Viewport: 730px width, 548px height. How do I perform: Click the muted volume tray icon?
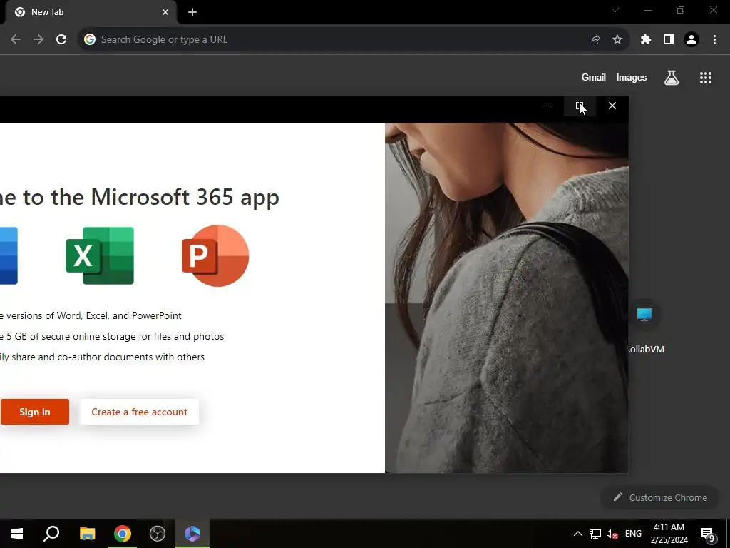(x=612, y=534)
